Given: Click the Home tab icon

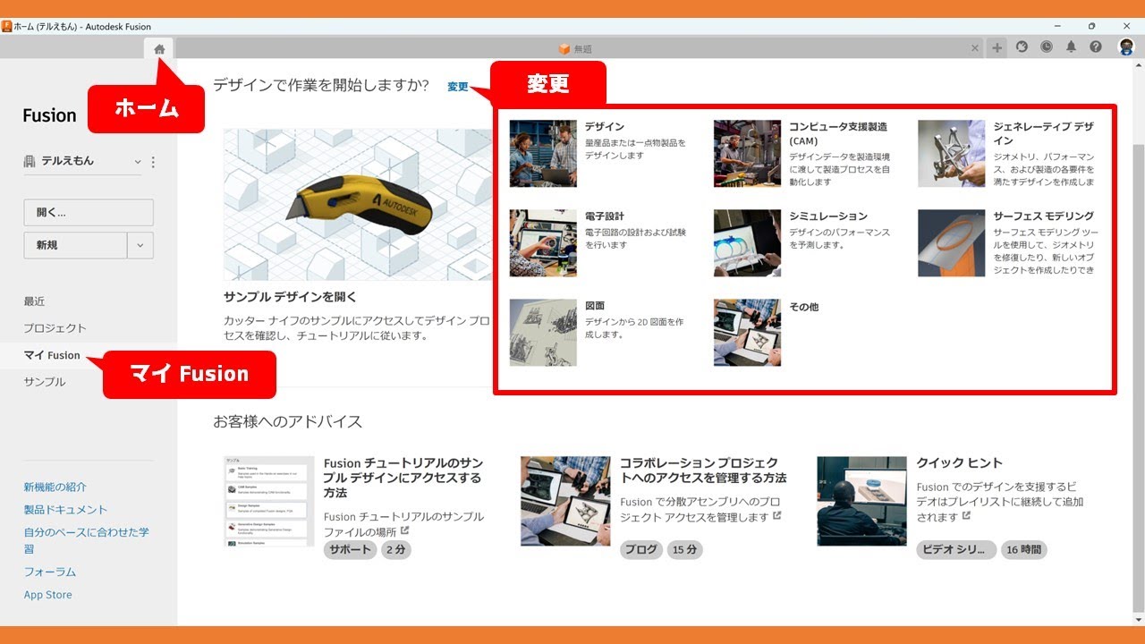Looking at the screenshot, I should click(x=159, y=49).
